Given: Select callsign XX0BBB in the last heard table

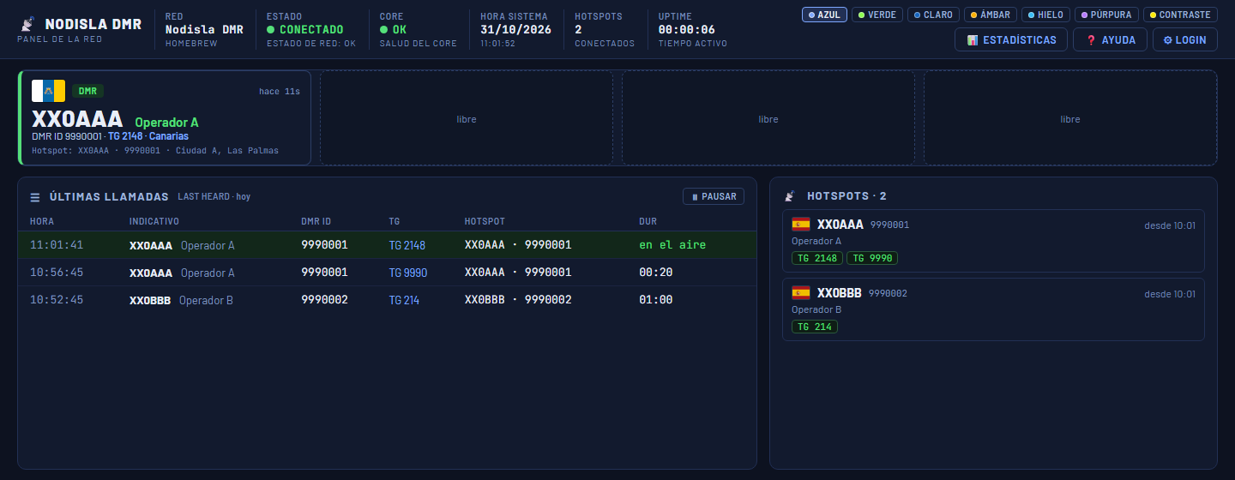Looking at the screenshot, I should coord(150,300).
